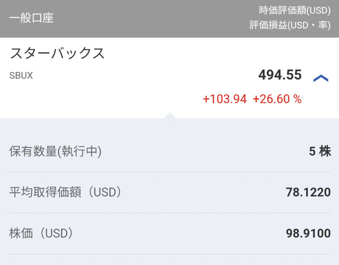Click the dotted divider below 平均取得価額 row

[169, 212]
